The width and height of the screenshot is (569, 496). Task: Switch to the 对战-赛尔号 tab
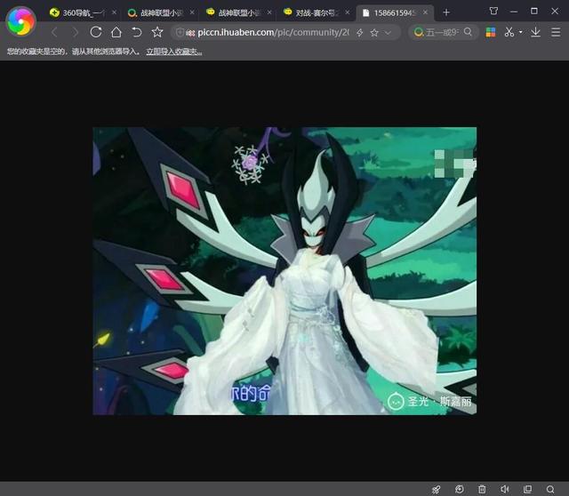(316, 12)
